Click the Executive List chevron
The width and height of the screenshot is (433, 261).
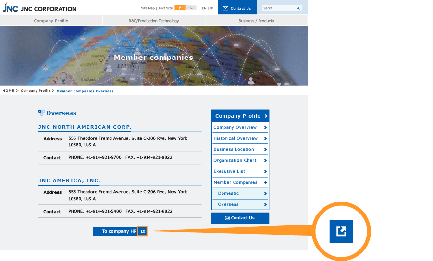coord(265,171)
